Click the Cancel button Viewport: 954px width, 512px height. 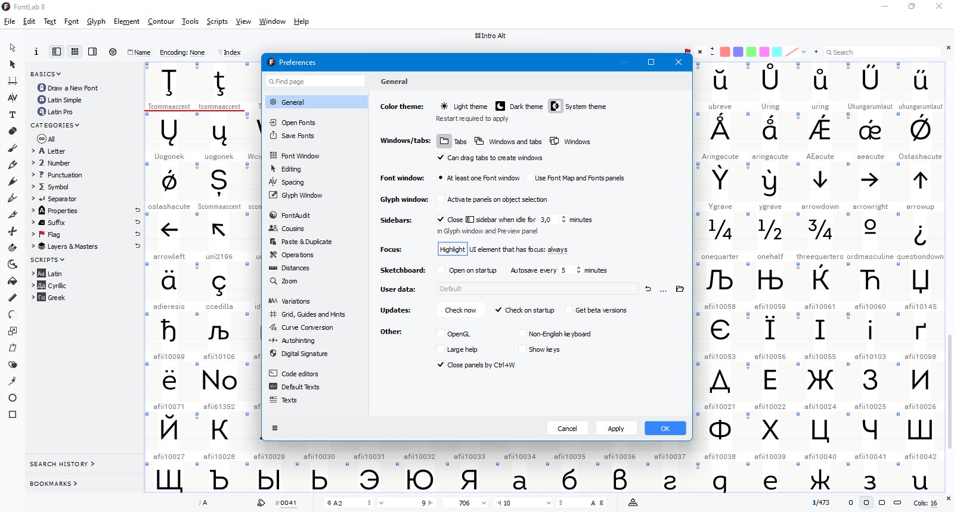pyautogui.click(x=567, y=428)
